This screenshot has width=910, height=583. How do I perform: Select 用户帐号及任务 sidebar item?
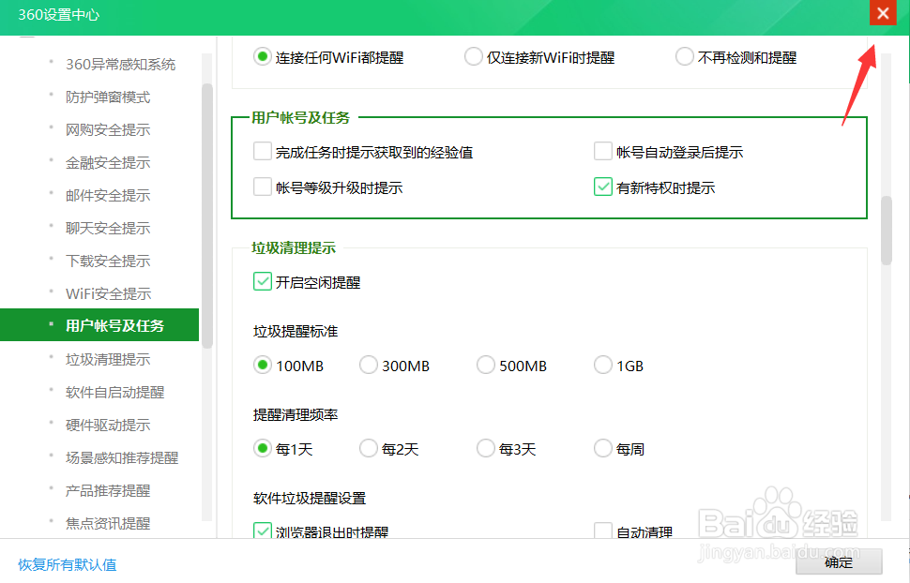tap(99, 325)
